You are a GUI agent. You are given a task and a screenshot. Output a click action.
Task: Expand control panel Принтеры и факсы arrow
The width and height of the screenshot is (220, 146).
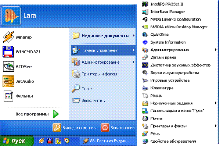[x=216, y=126]
